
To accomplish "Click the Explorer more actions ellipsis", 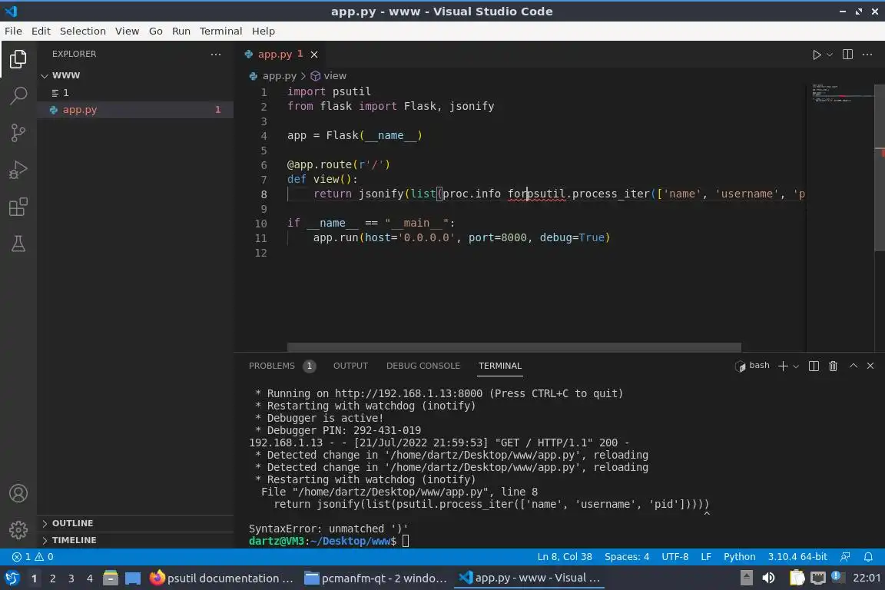I will [x=216, y=55].
